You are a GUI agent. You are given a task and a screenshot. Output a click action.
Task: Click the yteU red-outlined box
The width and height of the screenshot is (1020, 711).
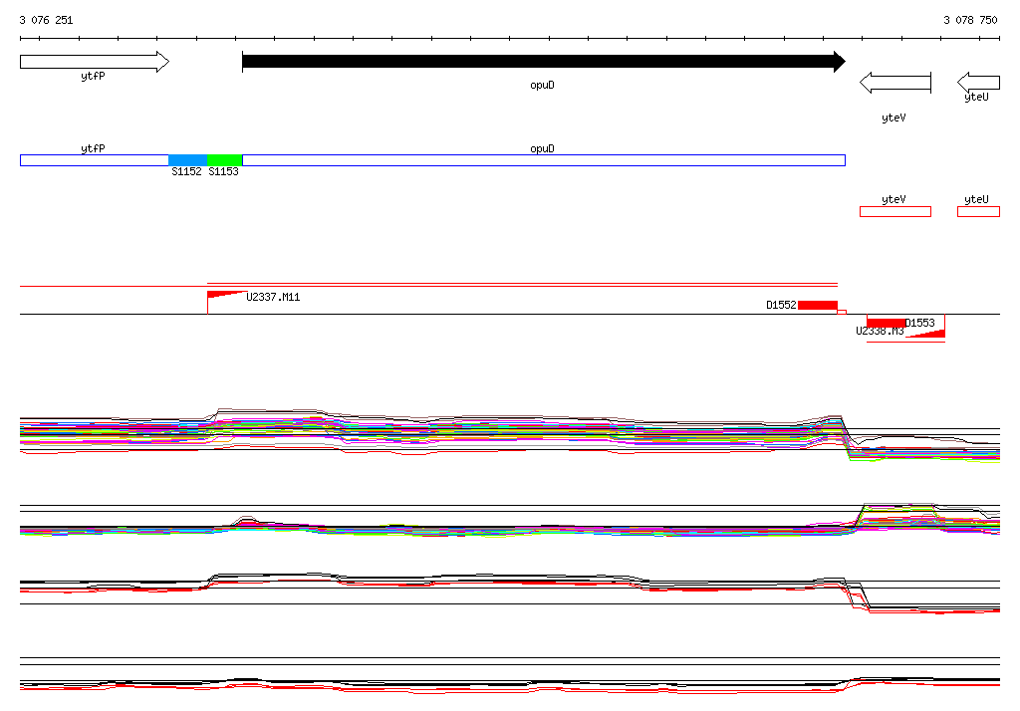[978, 211]
